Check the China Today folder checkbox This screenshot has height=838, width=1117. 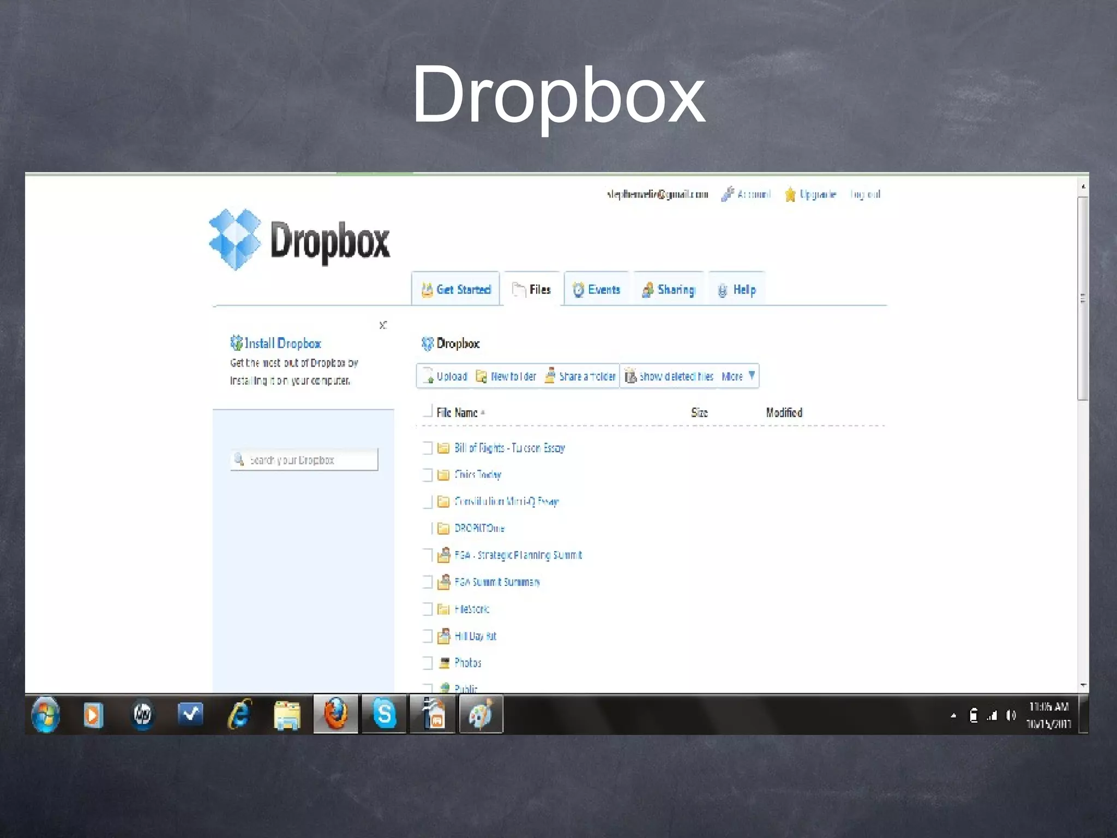tap(428, 475)
